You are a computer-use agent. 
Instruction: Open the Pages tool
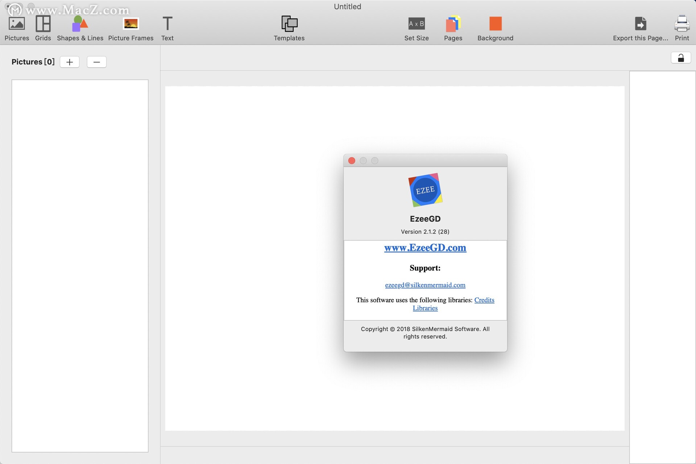click(453, 28)
